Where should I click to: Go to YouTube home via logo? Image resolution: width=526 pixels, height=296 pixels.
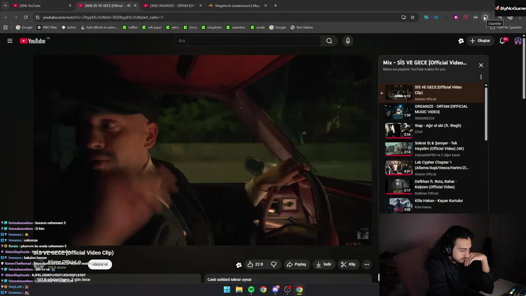(x=33, y=41)
